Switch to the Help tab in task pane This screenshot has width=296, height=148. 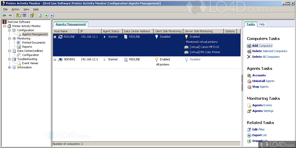262,24
